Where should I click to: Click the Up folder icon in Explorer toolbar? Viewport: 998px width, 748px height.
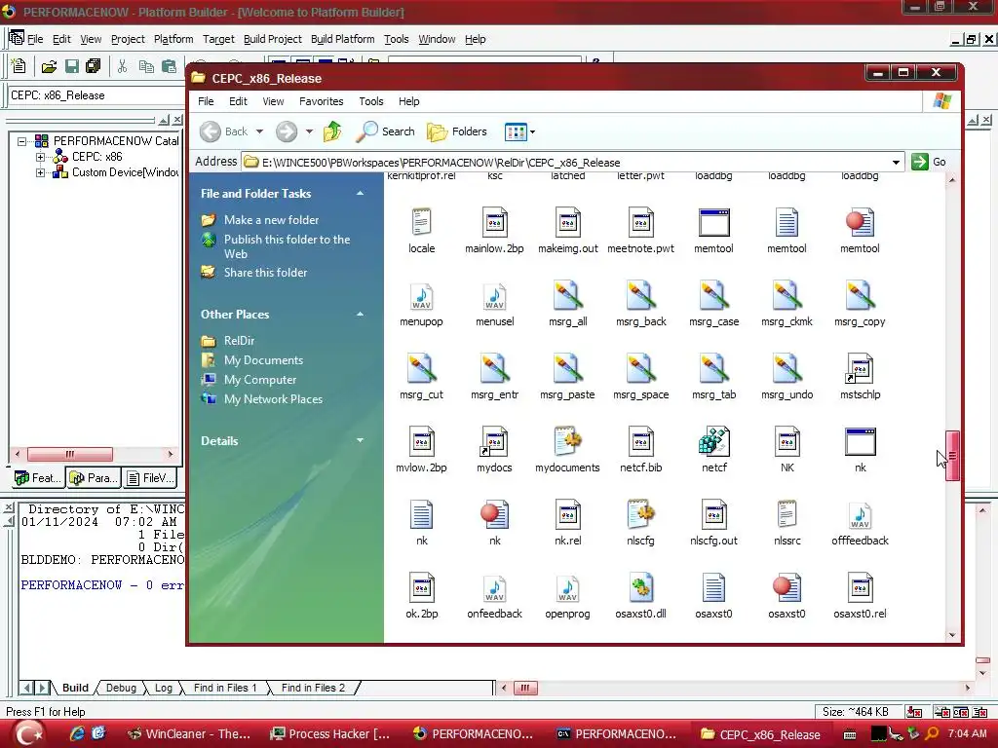[332, 131]
